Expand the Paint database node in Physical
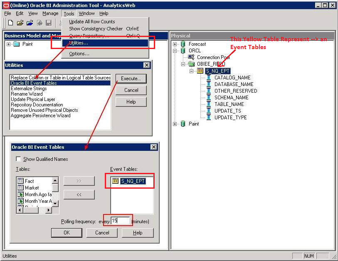Viewport: 338px width, 261px height. pyautogui.click(x=175, y=124)
